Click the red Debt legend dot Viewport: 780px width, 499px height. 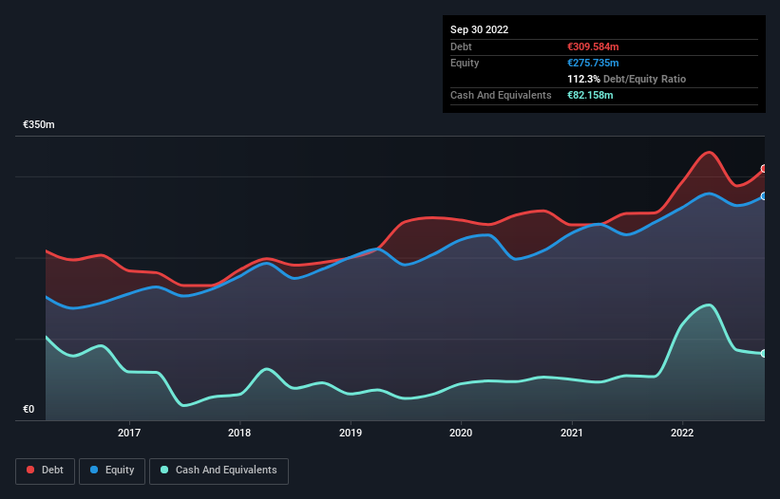[30, 470]
